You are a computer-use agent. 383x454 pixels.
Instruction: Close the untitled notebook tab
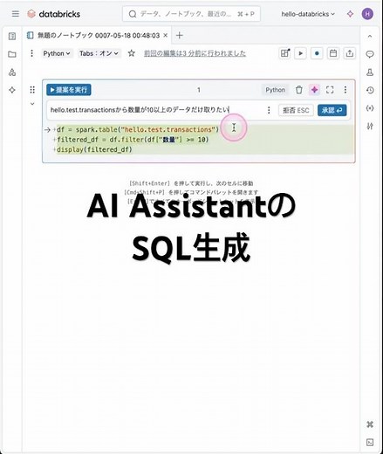[166, 35]
